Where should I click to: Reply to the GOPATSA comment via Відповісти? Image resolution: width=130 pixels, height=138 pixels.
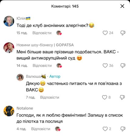(x=42, y=66)
